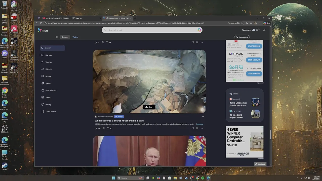The height and width of the screenshot is (181, 322).
Task: Switch to the Watch tab
Action: click(x=75, y=37)
